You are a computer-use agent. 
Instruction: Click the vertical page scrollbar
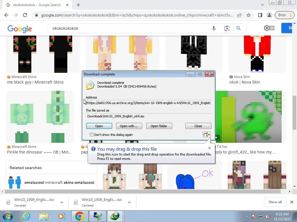(294, 113)
